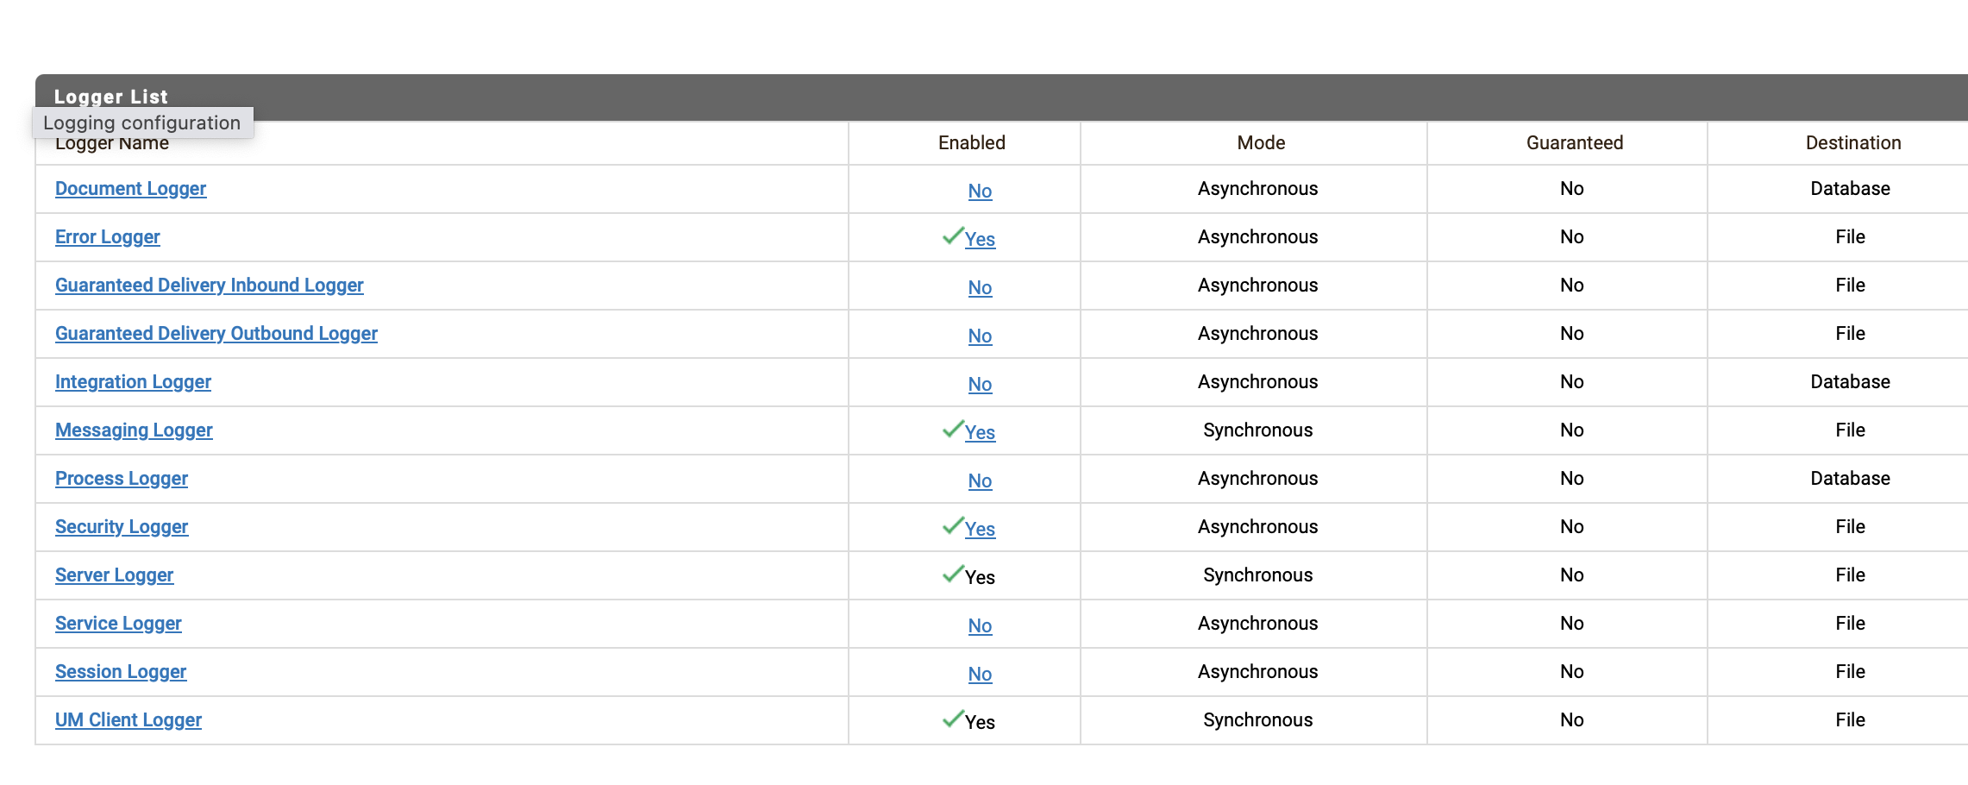Image resolution: width=1968 pixels, height=785 pixels.
Task: Click the Logger List panel title
Action: [x=111, y=97]
